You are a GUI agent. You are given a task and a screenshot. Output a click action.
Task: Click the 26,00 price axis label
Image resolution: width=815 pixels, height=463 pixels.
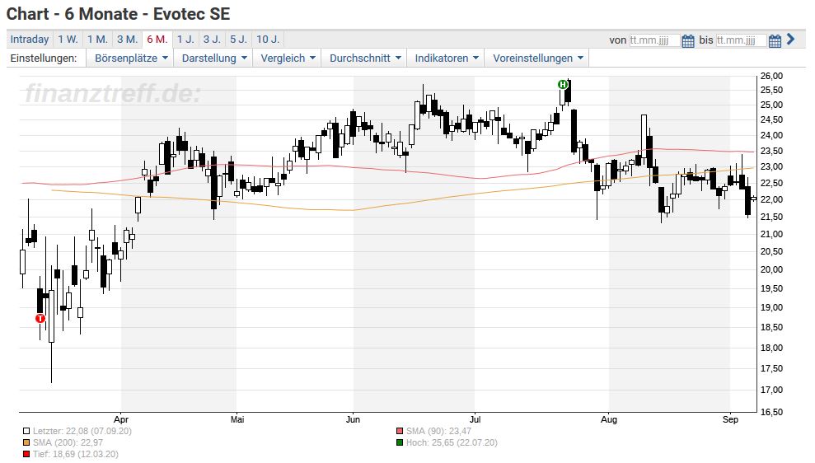(x=771, y=76)
